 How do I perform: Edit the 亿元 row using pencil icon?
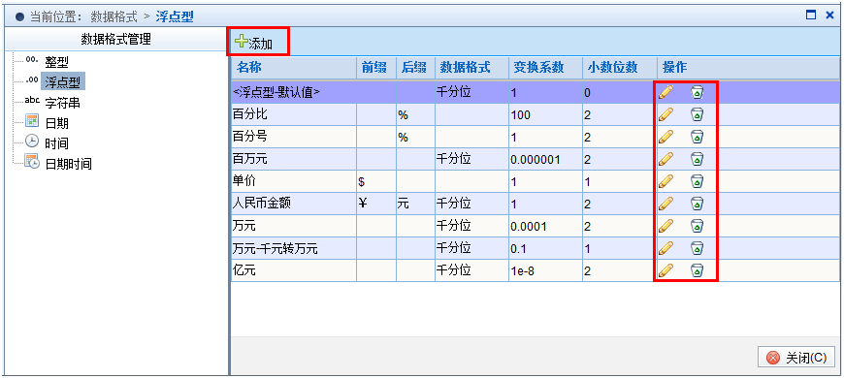coord(665,270)
